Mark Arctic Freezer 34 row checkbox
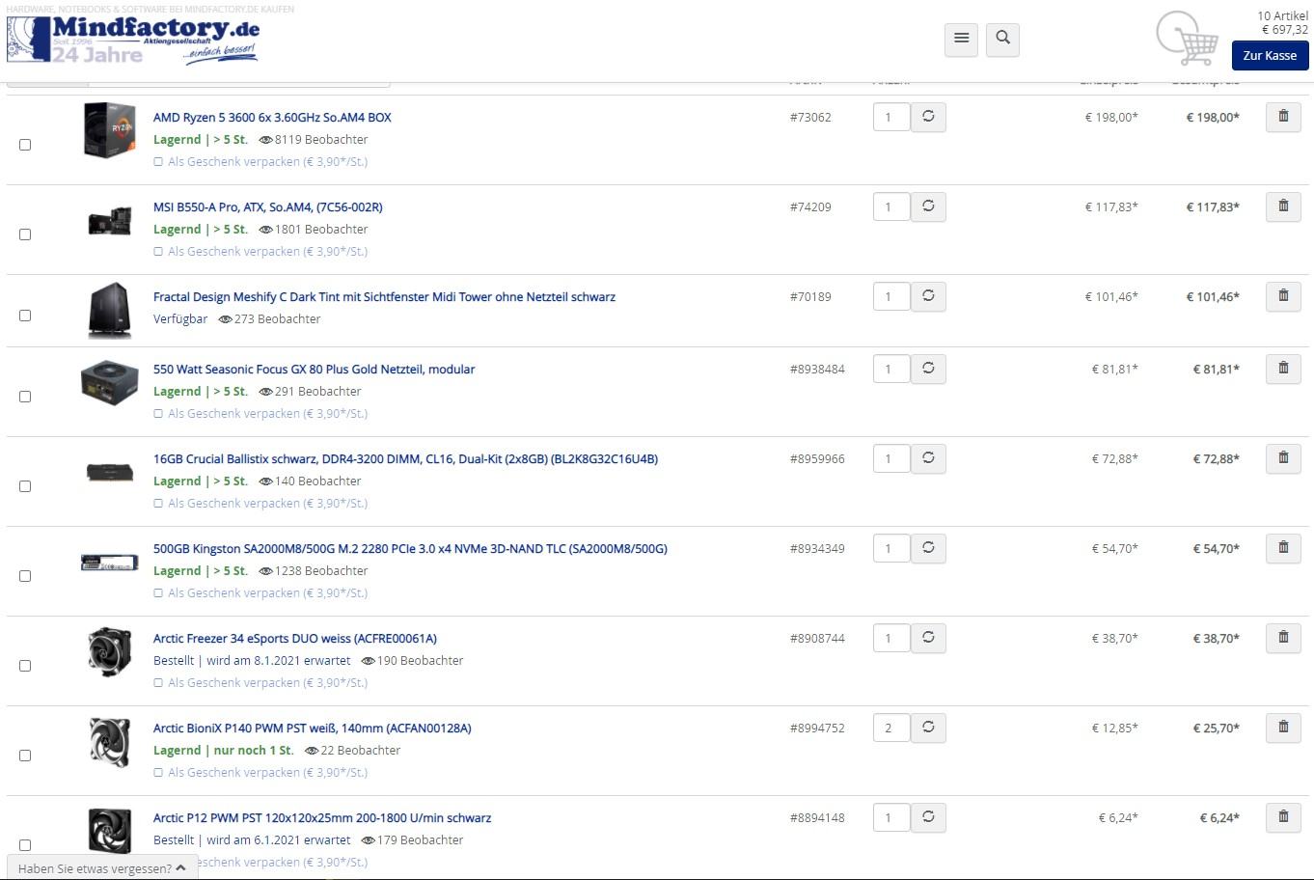1314x880 pixels. coord(25,666)
